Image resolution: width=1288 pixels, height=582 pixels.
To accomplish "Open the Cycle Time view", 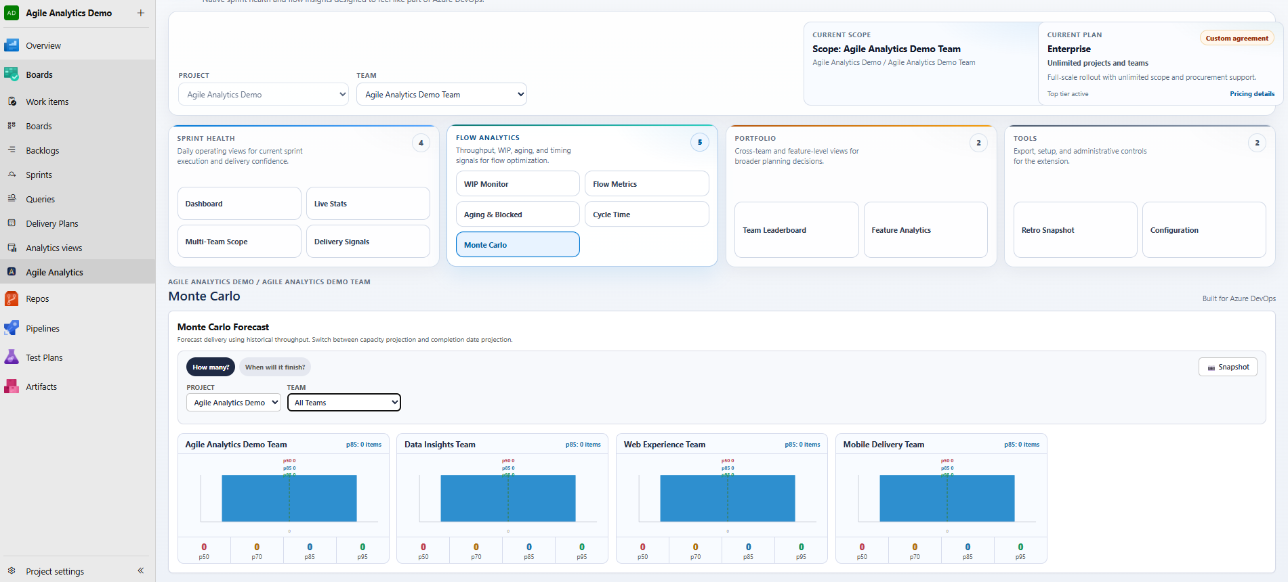I will [647, 215].
